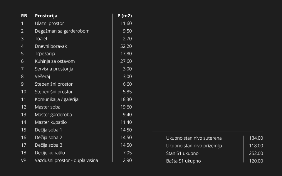Select the Ulazni prostor row
Viewport: 282px width, 176px height.
click(76, 23)
